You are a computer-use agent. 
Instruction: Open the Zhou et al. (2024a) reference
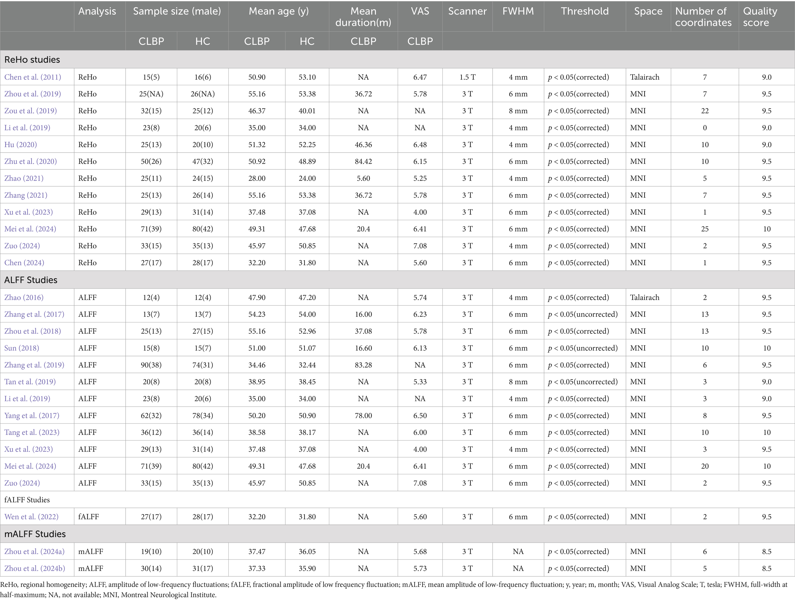(35, 552)
